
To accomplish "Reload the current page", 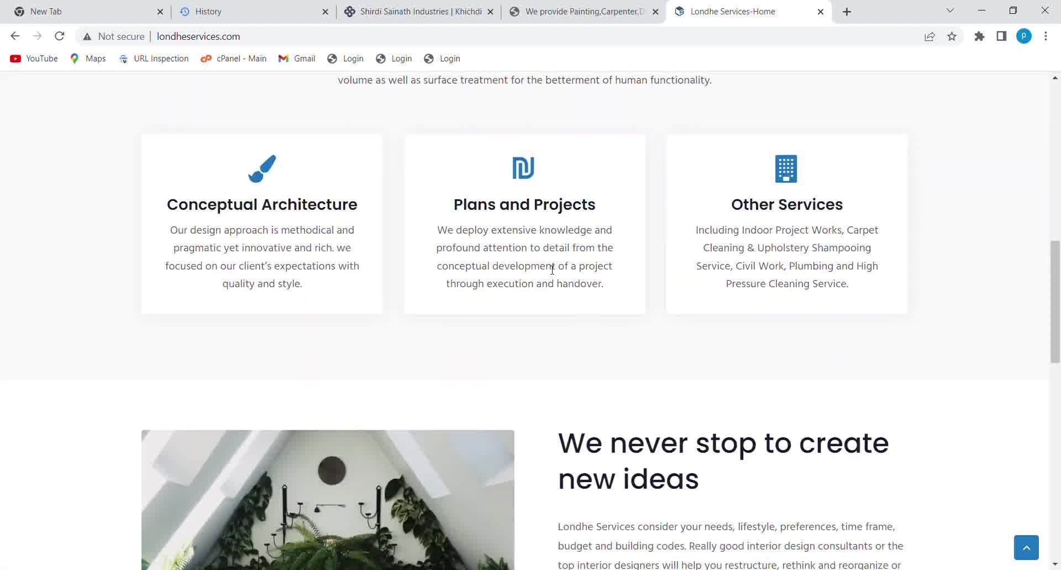I will (x=60, y=36).
